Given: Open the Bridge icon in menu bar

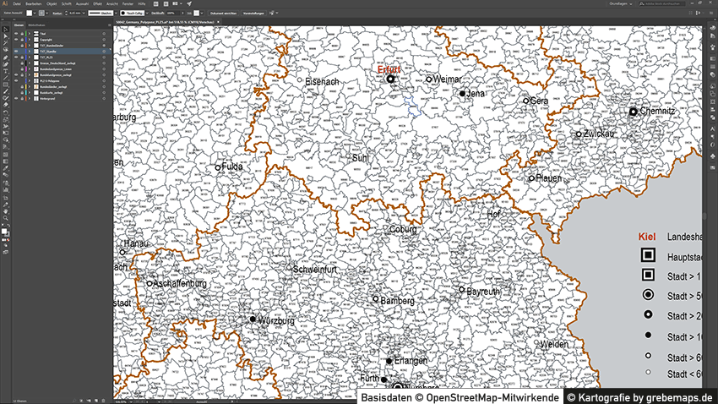Looking at the screenshot, I should point(155,3).
